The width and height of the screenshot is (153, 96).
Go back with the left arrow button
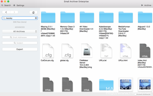(x=6, y=12)
